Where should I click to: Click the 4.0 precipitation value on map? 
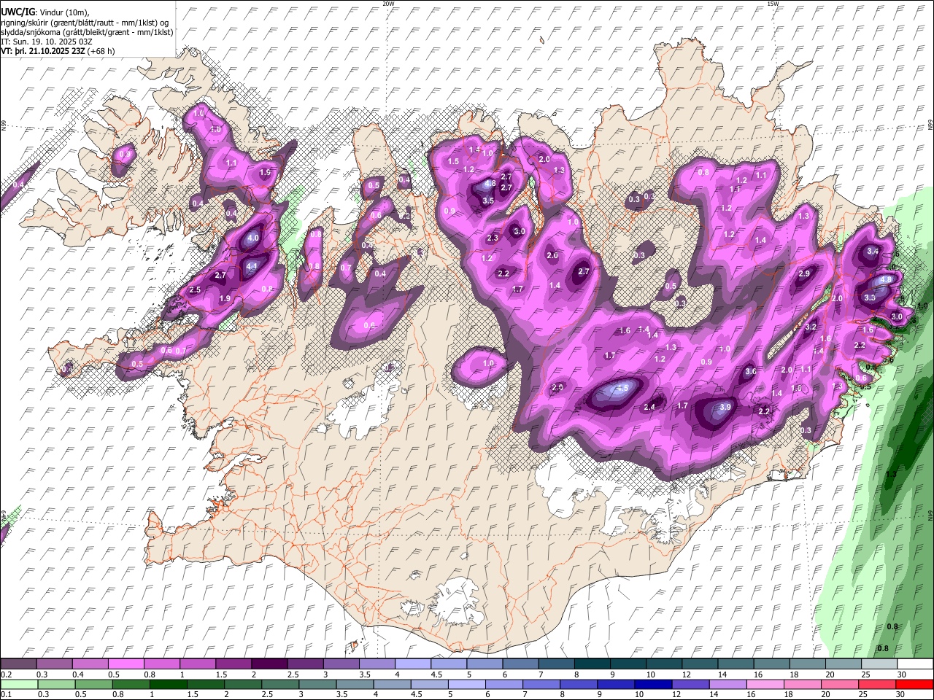(x=253, y=238)
